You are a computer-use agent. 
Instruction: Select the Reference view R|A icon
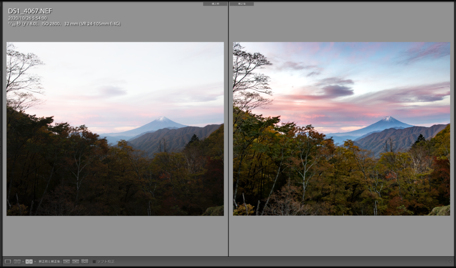click(x=17, y=261)
